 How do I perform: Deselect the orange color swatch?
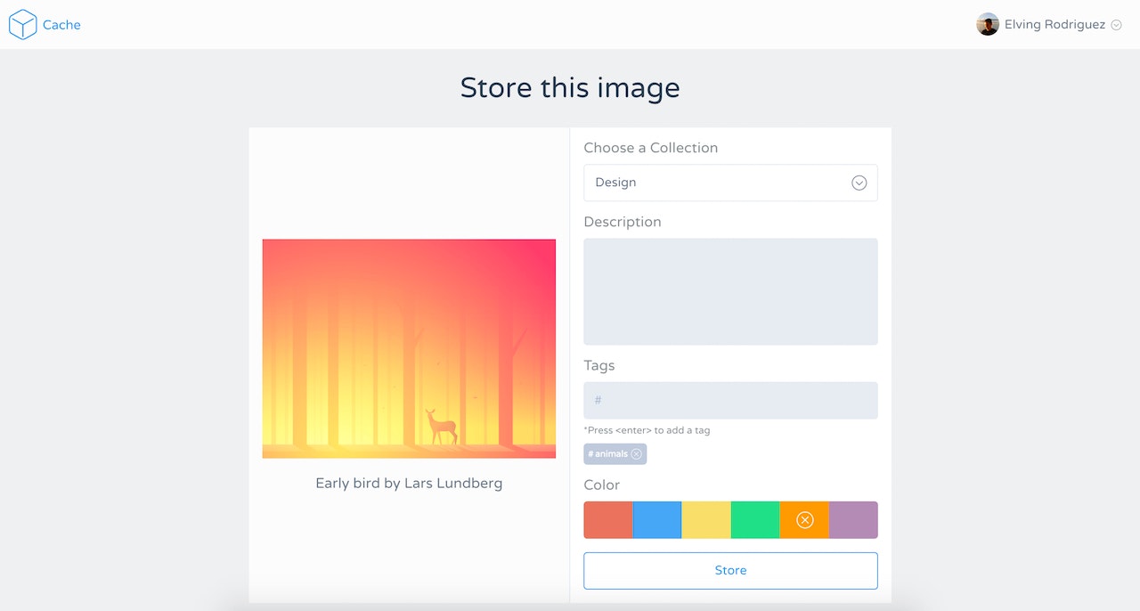click(x=804, y=520)
